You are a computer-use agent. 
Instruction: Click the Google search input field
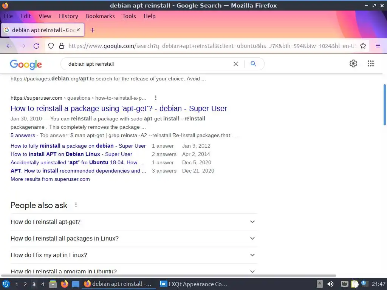(x=148, y=64)
